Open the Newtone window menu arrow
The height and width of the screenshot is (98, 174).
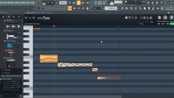[25, 13]
